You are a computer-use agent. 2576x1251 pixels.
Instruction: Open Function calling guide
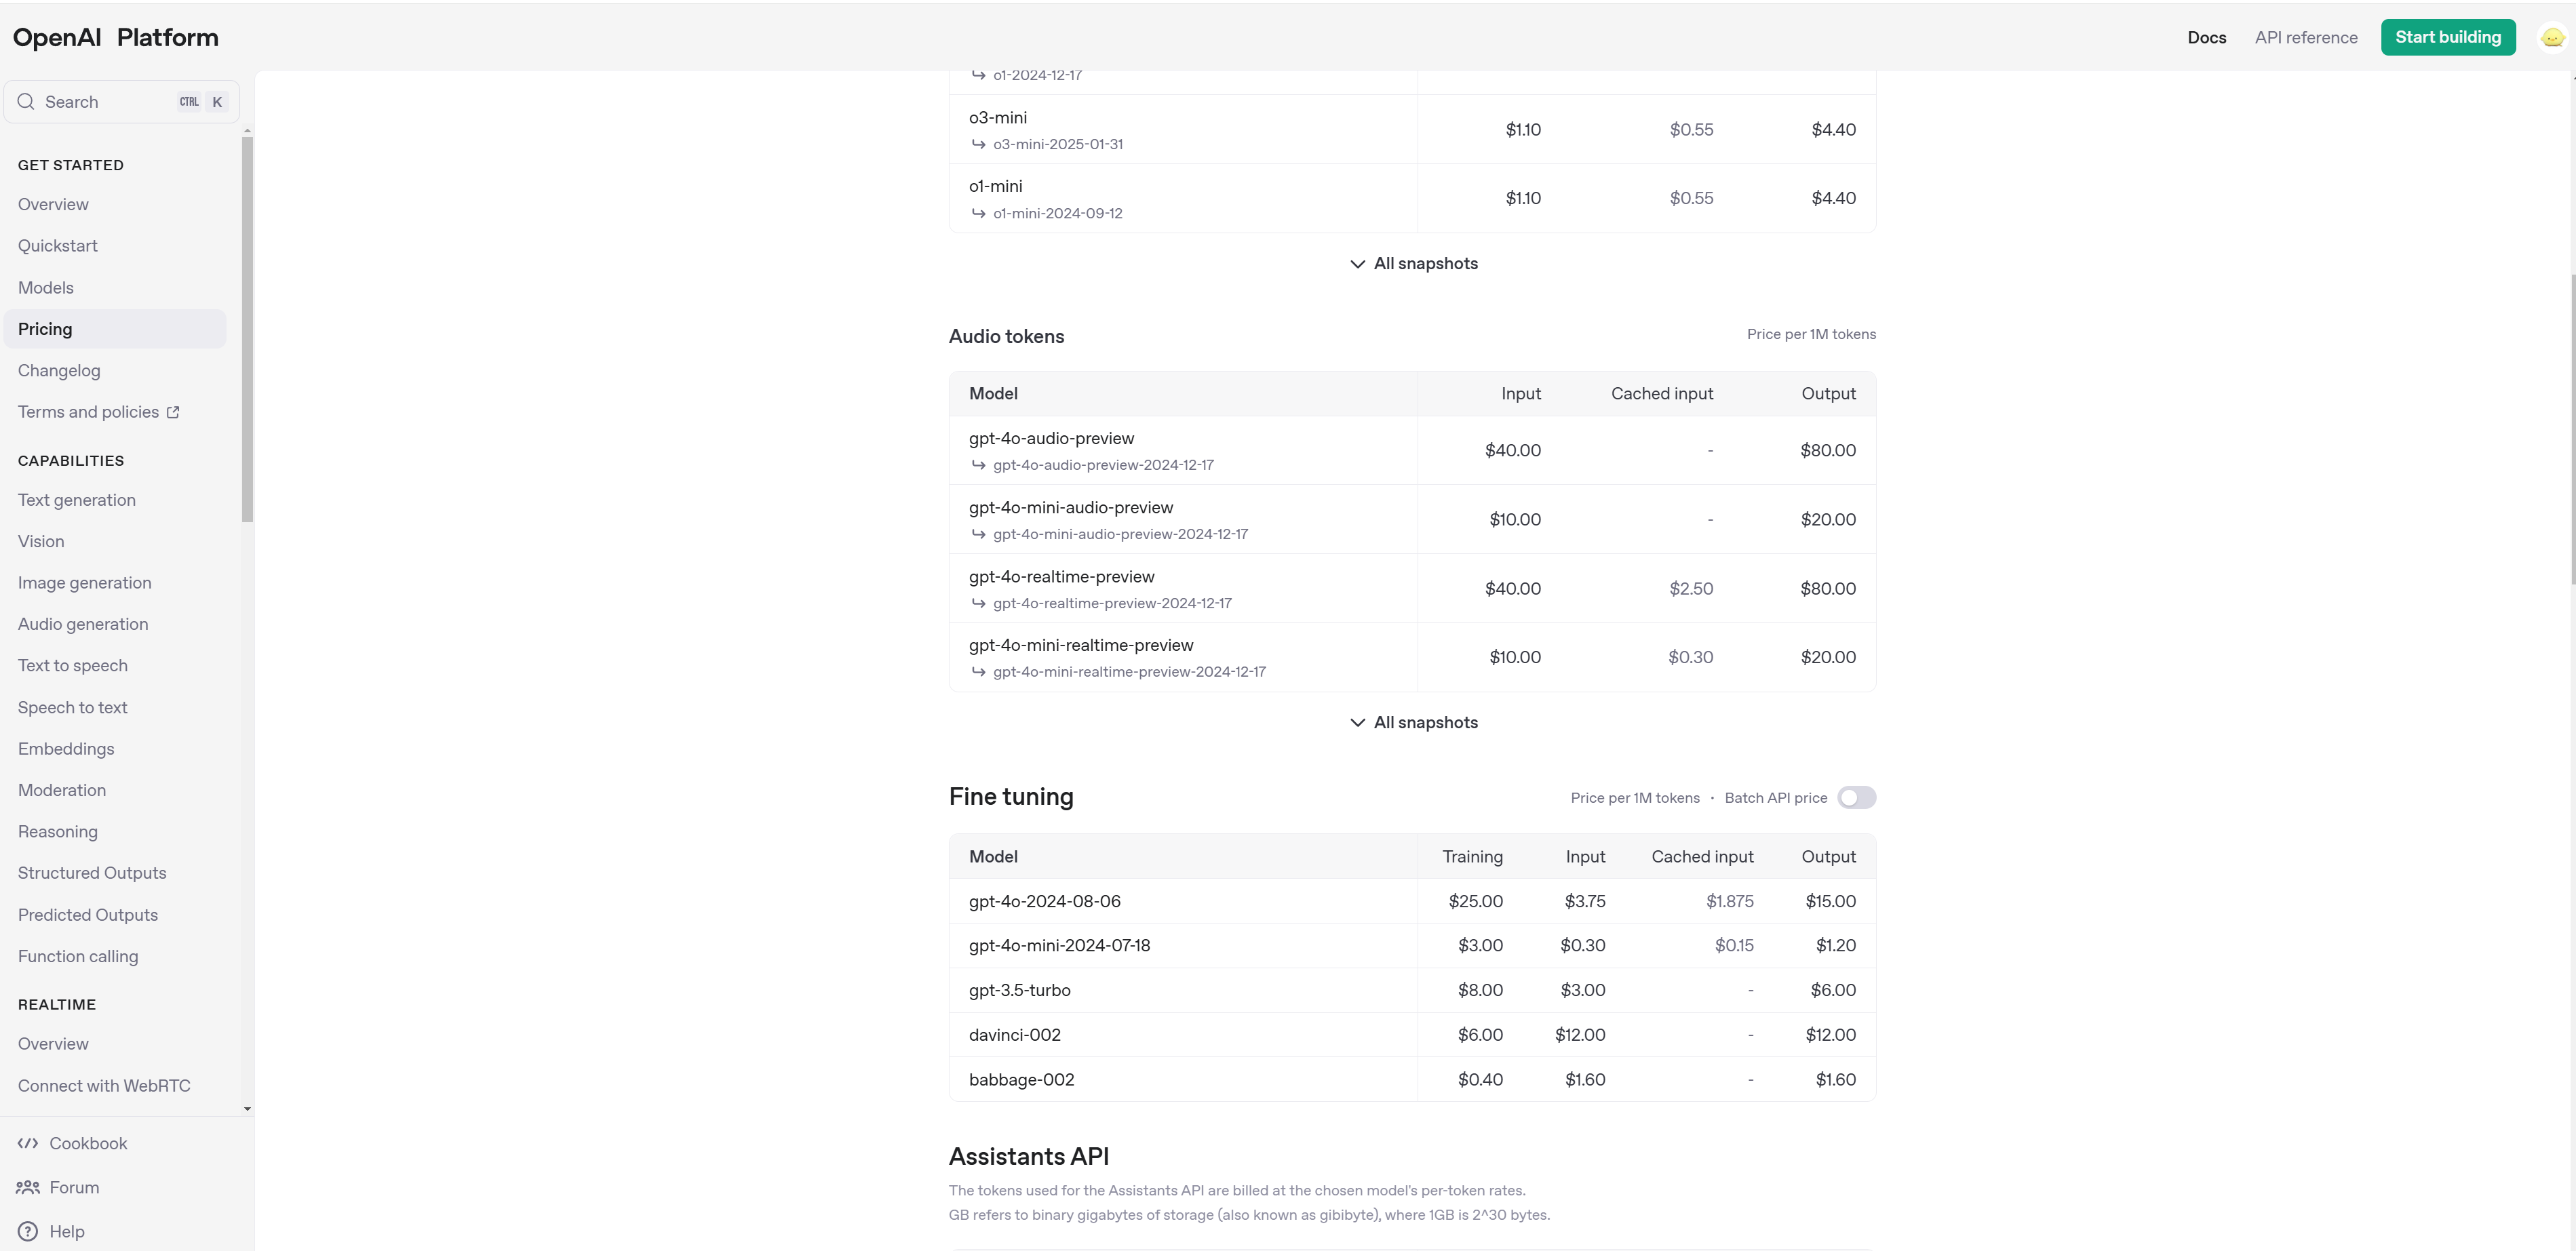tap(78, 957)
